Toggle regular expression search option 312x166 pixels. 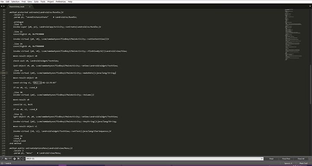pos(2,159)
